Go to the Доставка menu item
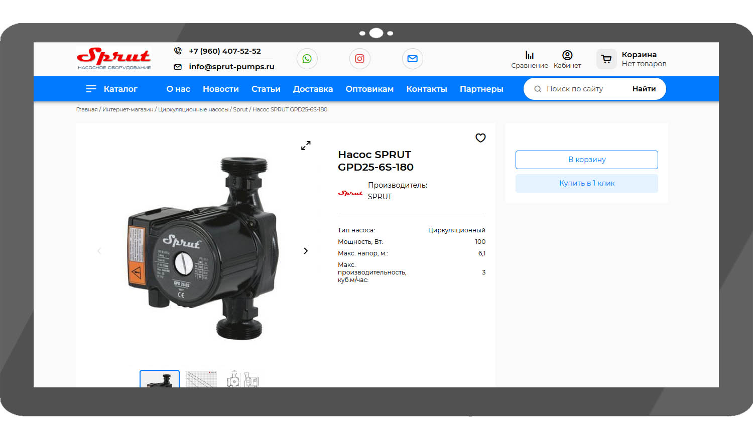753x423 pixels. 313,89
